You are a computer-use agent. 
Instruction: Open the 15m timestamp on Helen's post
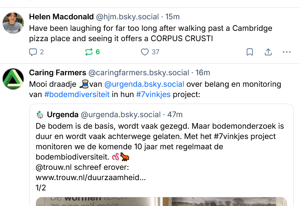(x=172, y=17)
